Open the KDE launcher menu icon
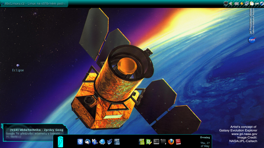The width and height of the screenshot is (264, 148). 80,142
